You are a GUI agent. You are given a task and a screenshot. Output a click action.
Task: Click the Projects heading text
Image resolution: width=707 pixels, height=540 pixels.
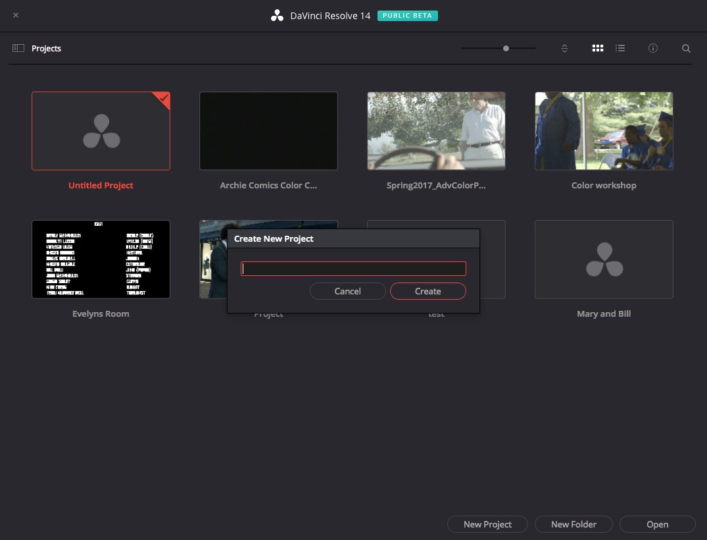[x=46, y=48]
